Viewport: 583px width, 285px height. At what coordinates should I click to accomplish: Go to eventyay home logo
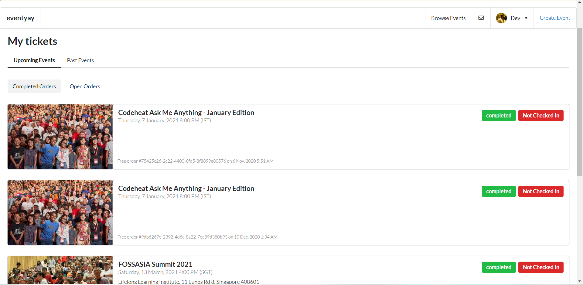click(20, 18)
